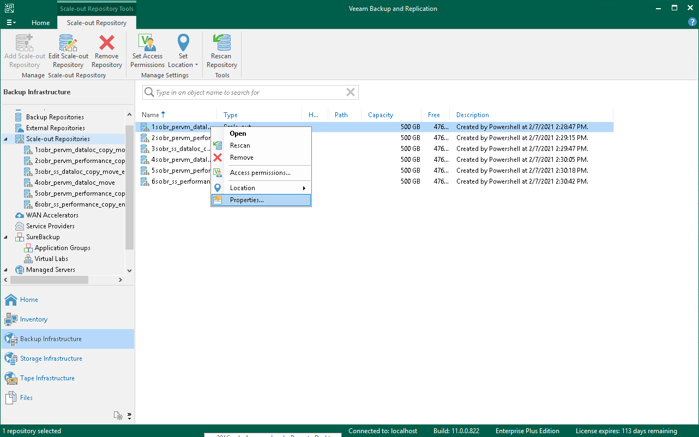Select the 3sobr_ss_dataloc_c row in the list
This screenshot has width=699, height=437.
(375, 149)
